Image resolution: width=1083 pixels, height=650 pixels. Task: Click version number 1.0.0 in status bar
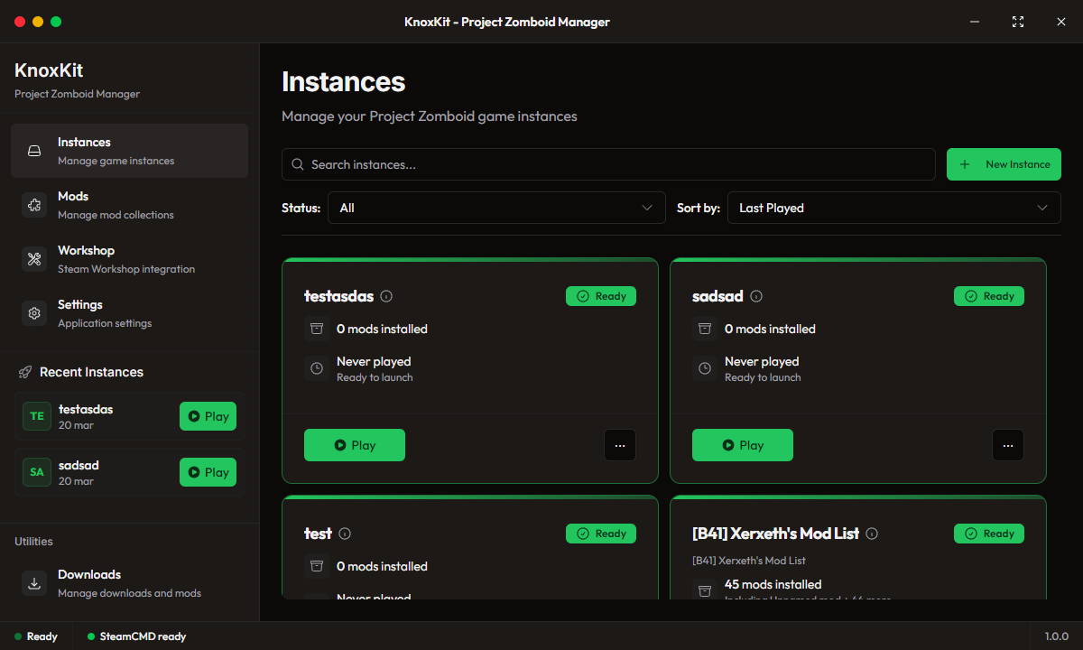[x=1057, y=636]
